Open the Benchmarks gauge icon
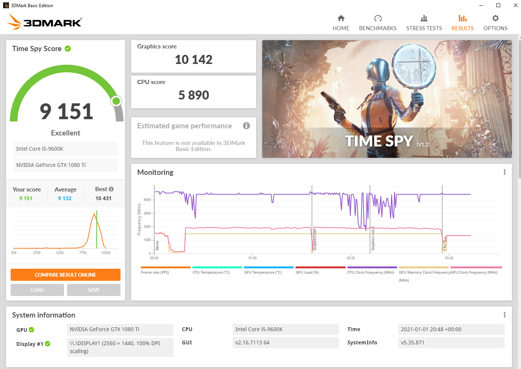521x369 pixels. 378,19
